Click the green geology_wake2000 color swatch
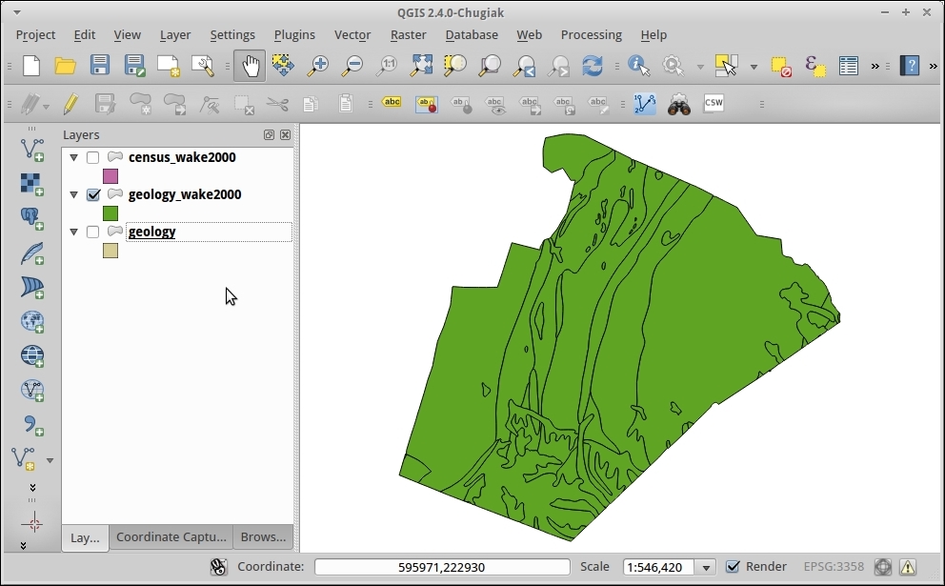Image resolution: width=945 pixels, height=586 pixels. click(x=111, y=213)
